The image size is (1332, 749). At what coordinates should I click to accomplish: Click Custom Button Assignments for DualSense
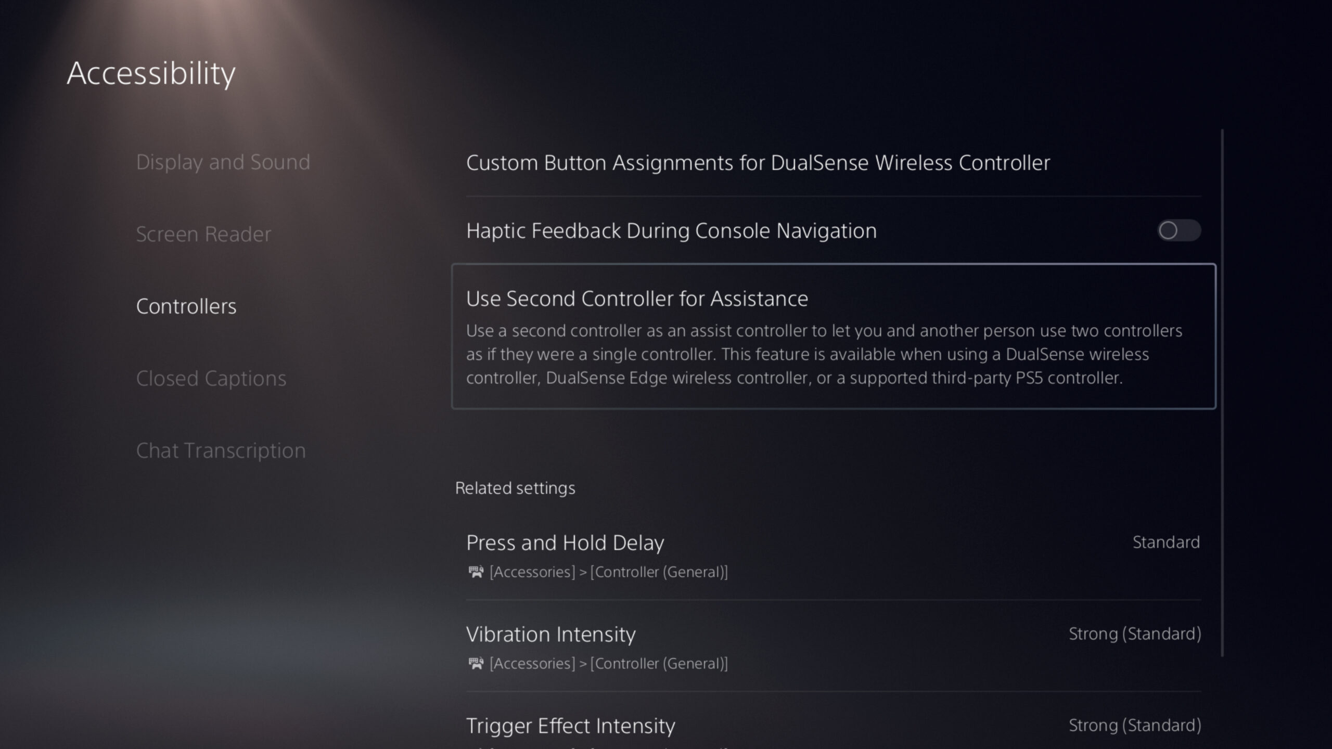(x=759, y=162)
